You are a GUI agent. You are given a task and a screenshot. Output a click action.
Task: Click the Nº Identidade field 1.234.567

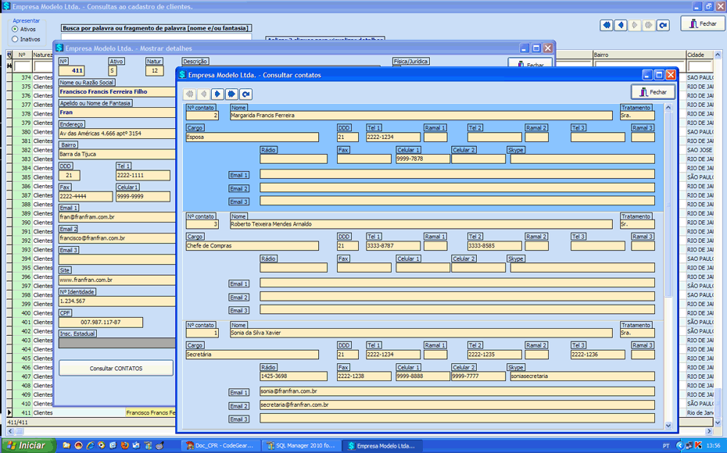(x=116, y=301)
